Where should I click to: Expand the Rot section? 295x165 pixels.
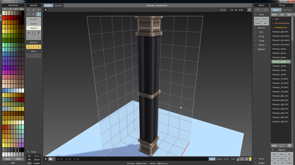point(256,32)
